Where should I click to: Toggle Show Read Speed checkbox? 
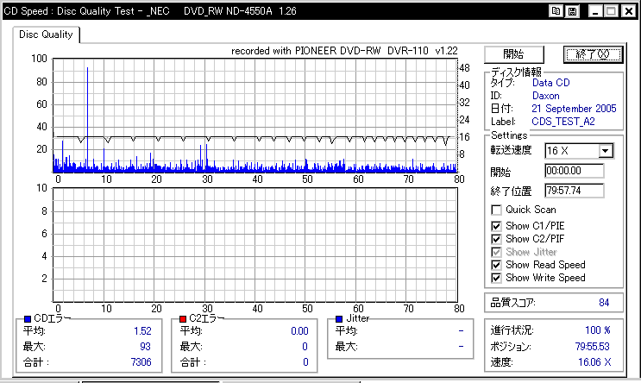pyautogui.click(x=496, y=265)
